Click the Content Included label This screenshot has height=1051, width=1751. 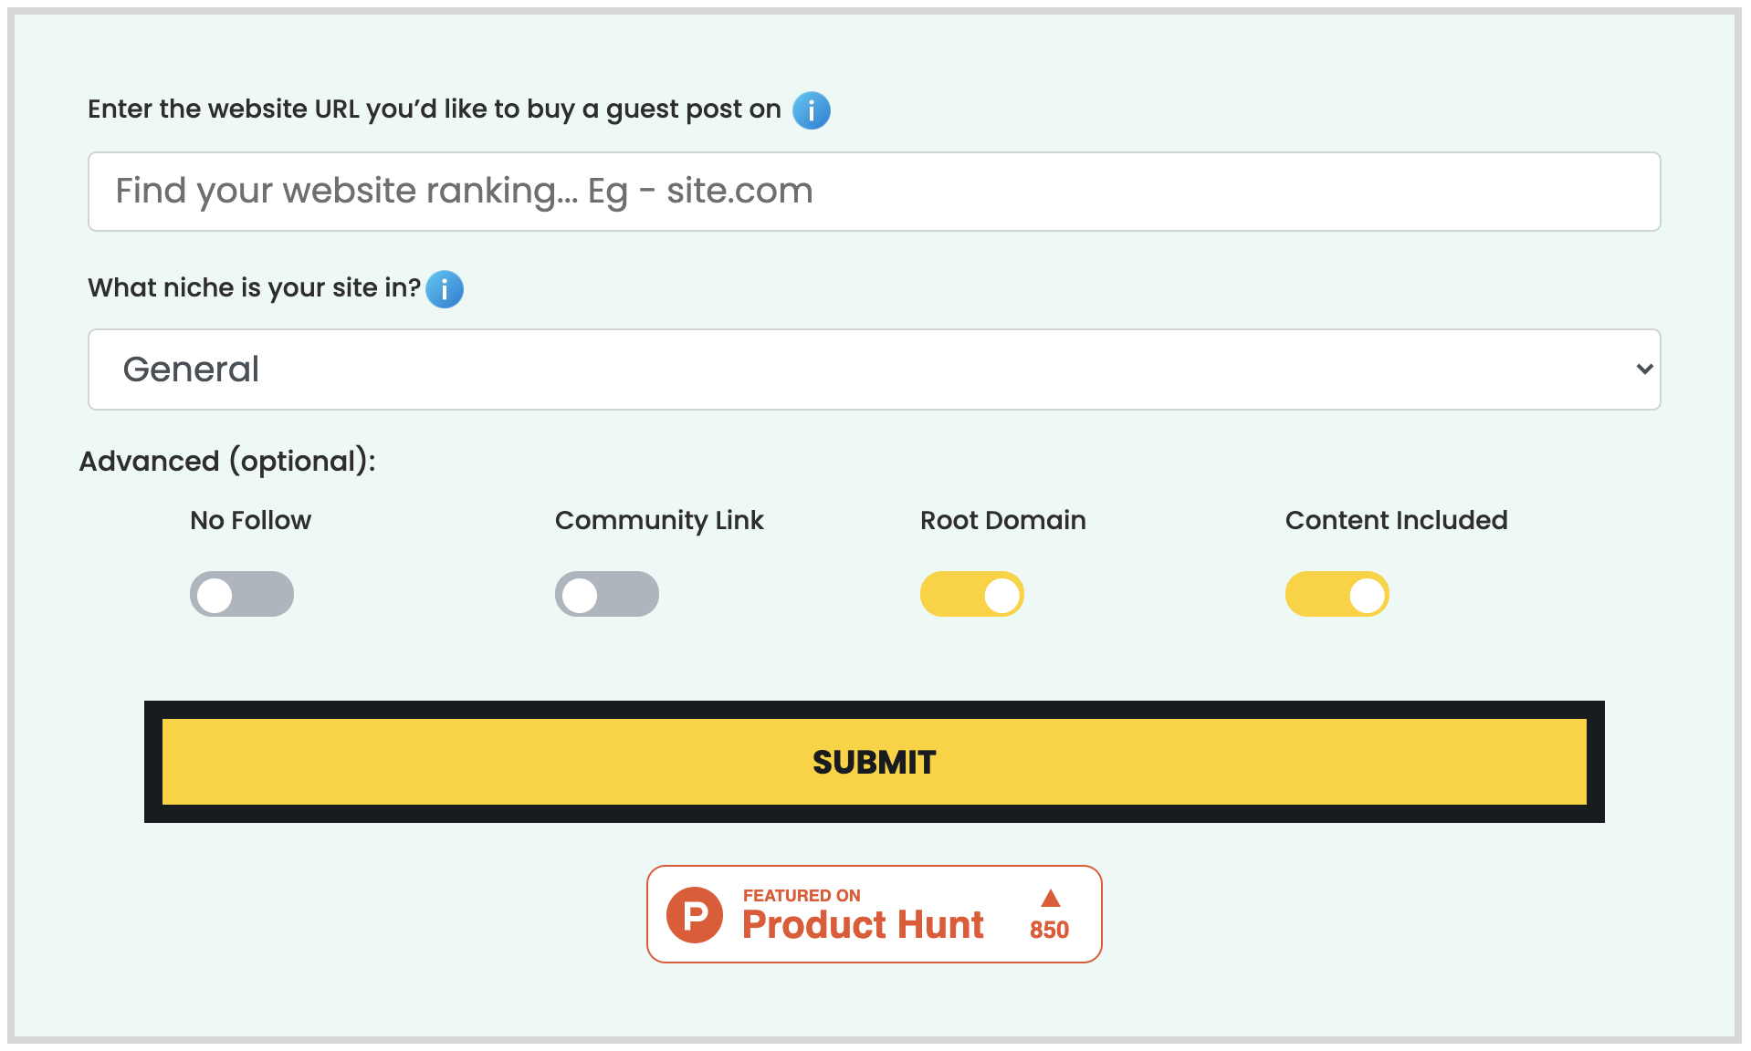pos(1396,520)
